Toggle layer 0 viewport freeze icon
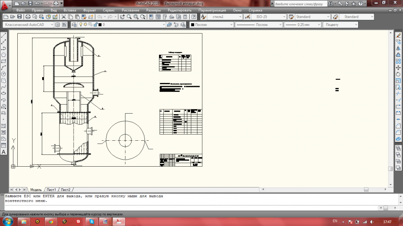Image resolution: width=403 pixels, height=226 pixels. pyautogui.click(x=90, y=24)
